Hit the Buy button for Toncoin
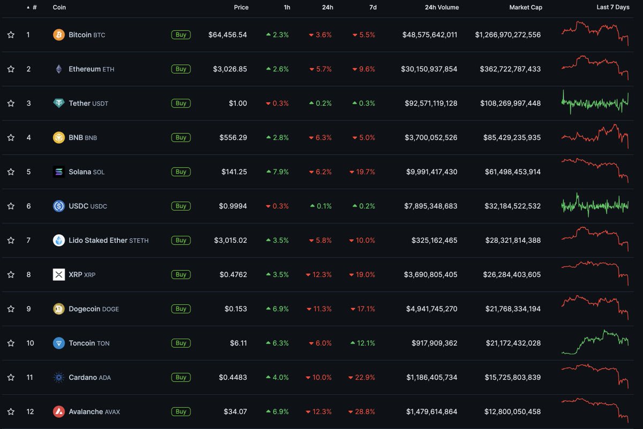Screen dimensions: 643x429 [181, 343]
